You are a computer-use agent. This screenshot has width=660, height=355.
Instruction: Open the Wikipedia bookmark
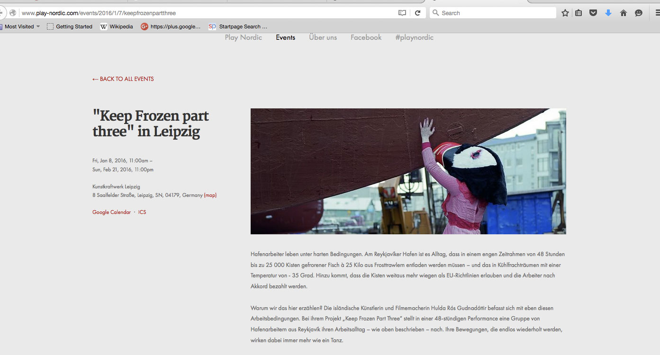117,27
